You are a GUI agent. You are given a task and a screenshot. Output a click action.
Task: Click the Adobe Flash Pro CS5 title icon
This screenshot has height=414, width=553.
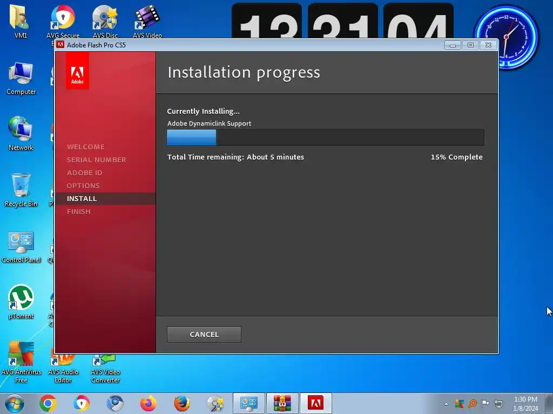click(60, 45)
